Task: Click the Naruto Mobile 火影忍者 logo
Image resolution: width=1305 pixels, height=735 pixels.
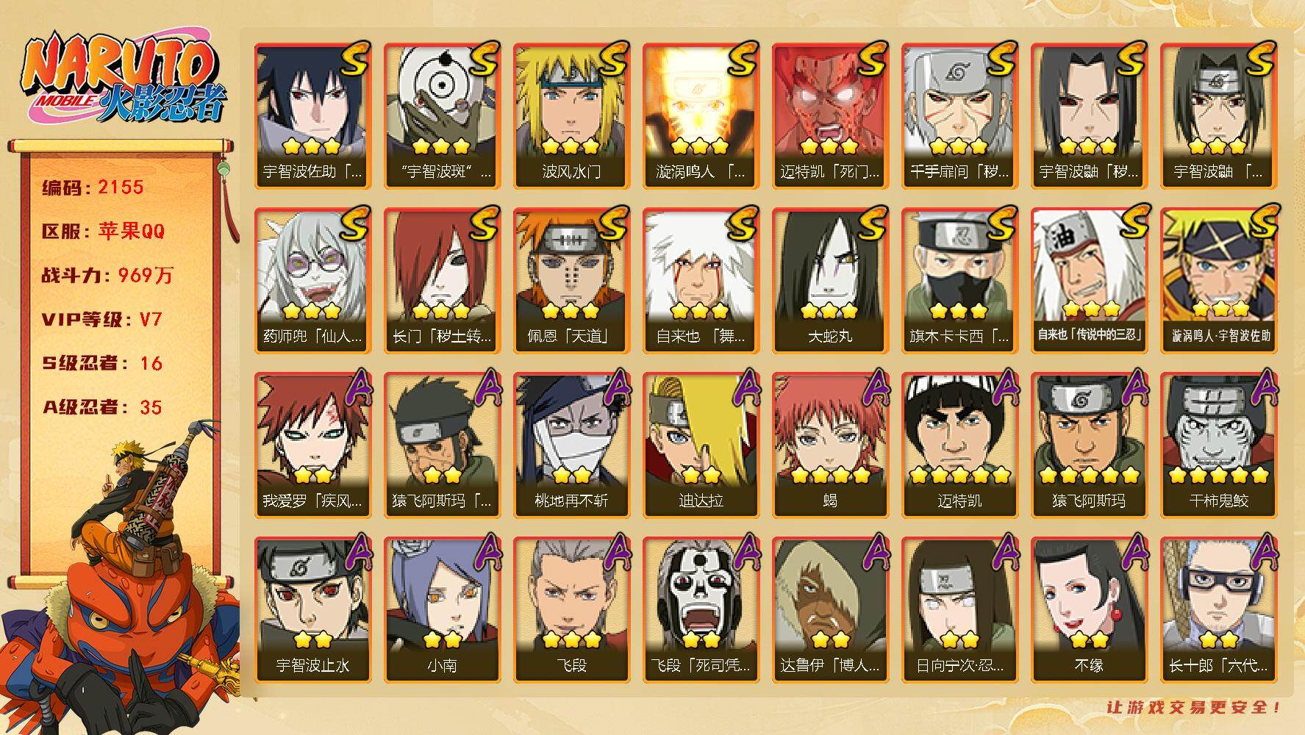Action: pos(121,78)
